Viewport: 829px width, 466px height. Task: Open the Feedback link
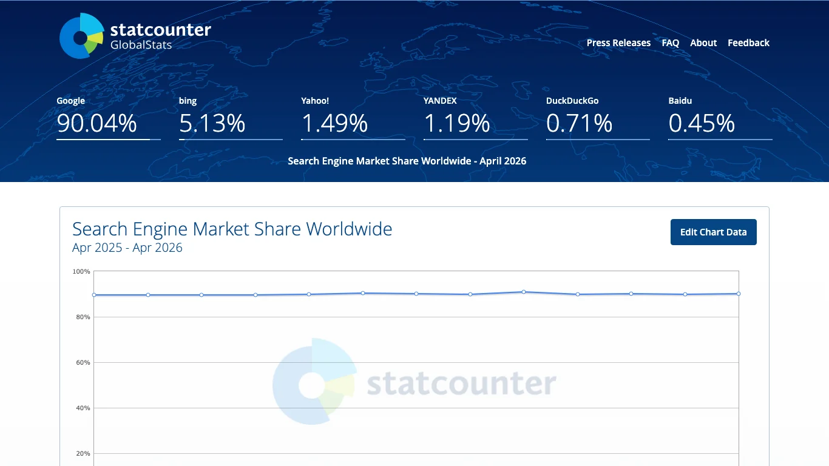[x=748, y=42]
